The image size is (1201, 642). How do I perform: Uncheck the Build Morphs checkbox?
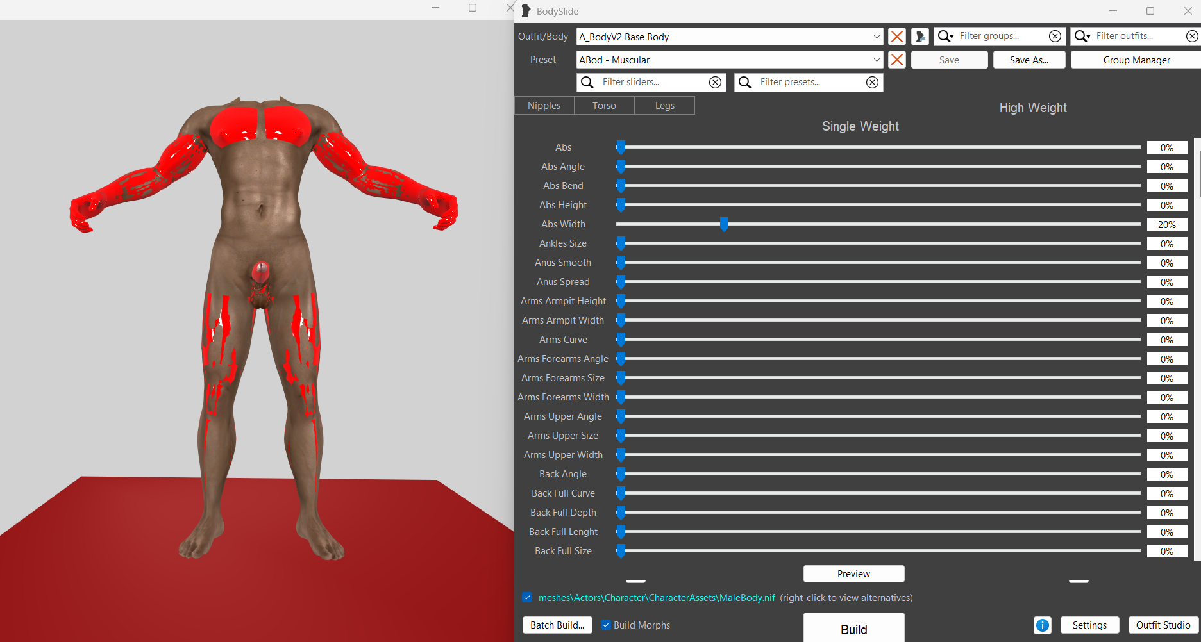[x=606, y=625]
